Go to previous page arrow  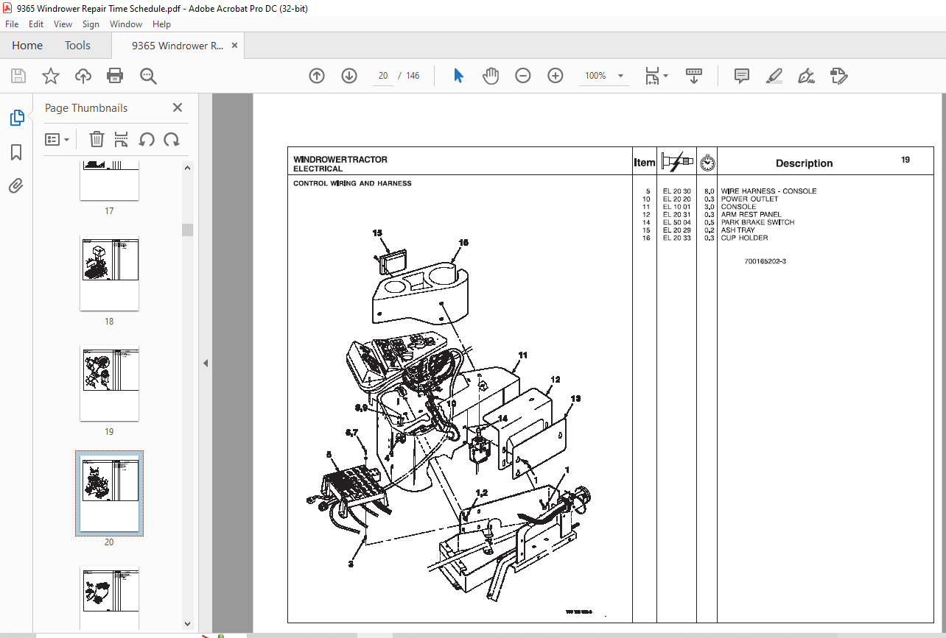coord(317,76)
